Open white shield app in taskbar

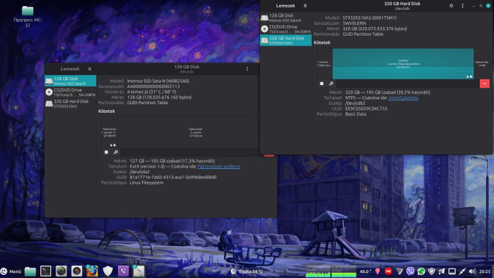click(x=107, y=271)
